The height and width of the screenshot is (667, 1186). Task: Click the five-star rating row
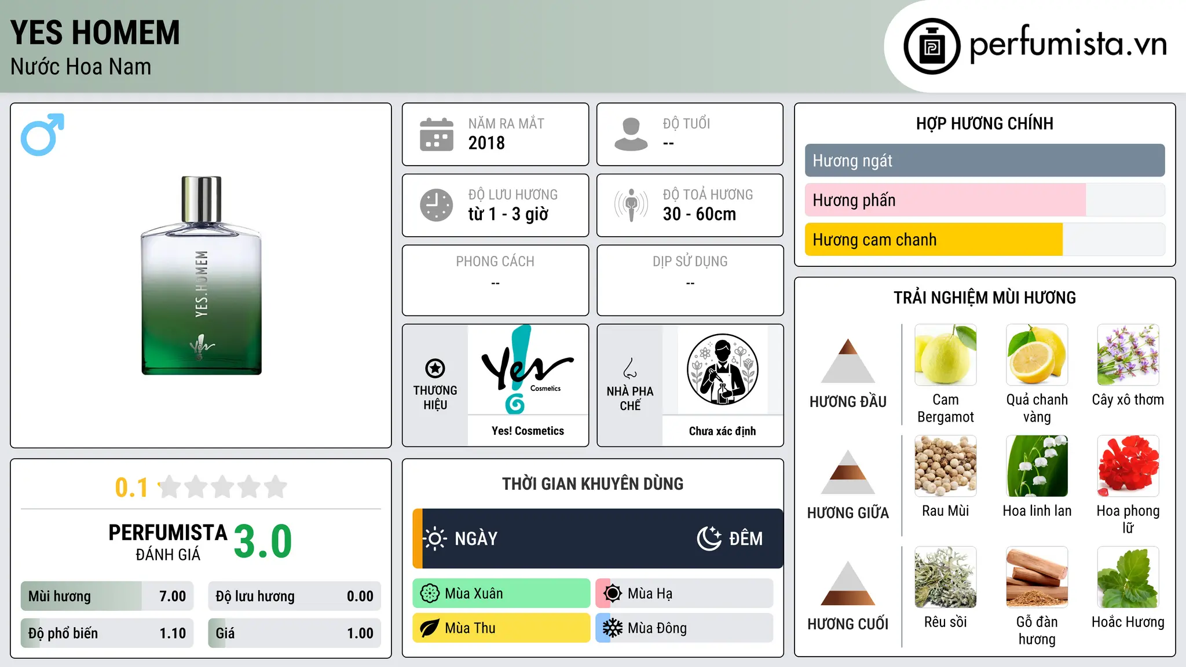[223, 487]
